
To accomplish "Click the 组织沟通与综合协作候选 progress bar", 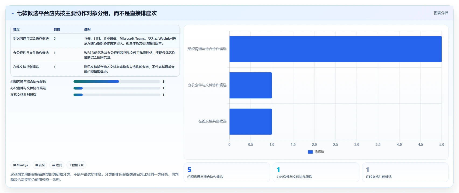I will coord(117,81).
